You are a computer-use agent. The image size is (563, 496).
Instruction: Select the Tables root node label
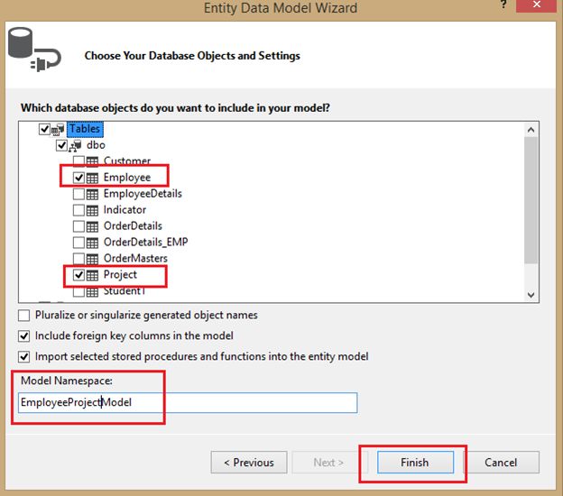pyautogui.click(x=86, y=129)
